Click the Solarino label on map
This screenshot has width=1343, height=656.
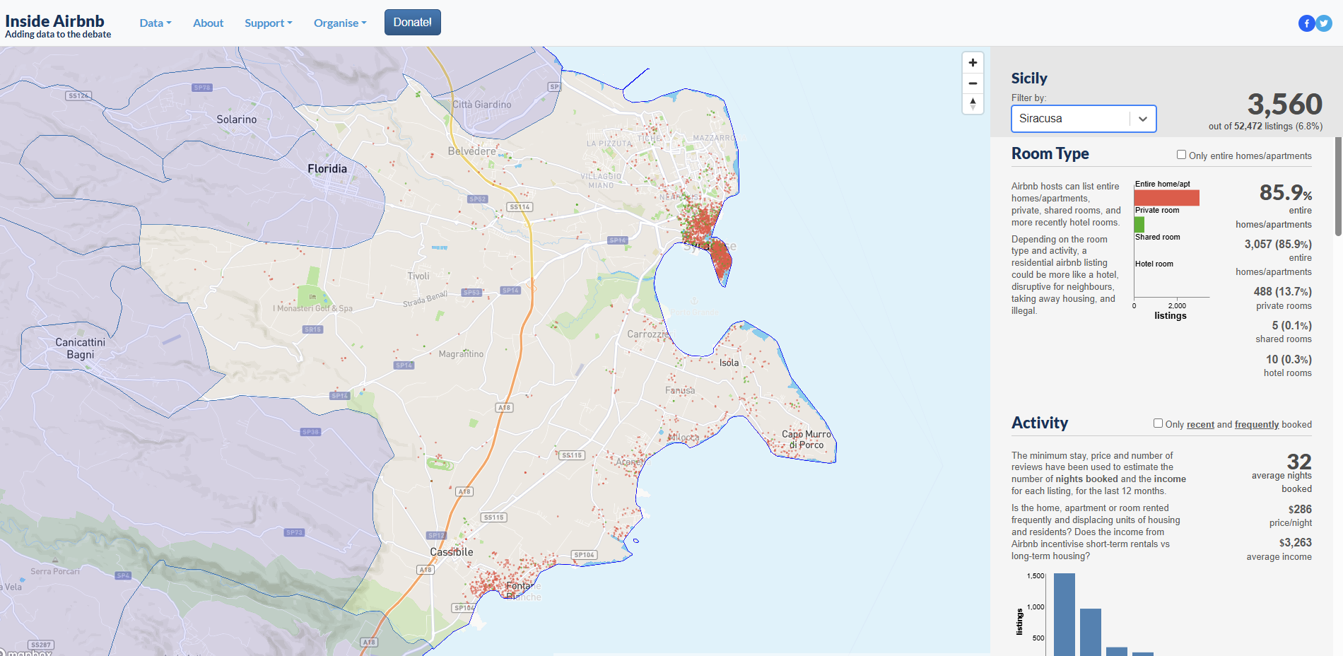[237, 119]
